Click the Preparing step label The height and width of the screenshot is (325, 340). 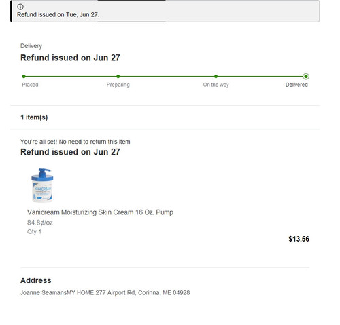point(118,85)
